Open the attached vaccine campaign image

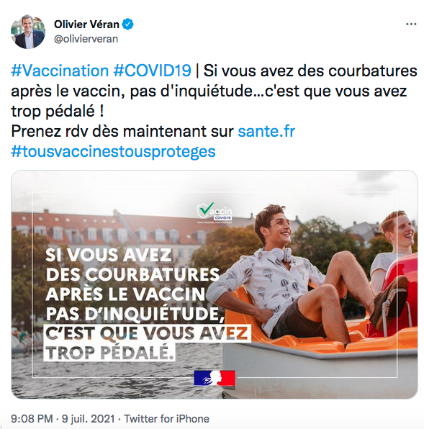(215, 284)
